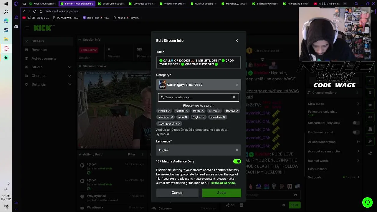
Task: Reload the dashboard page
Action: (34, 11)
